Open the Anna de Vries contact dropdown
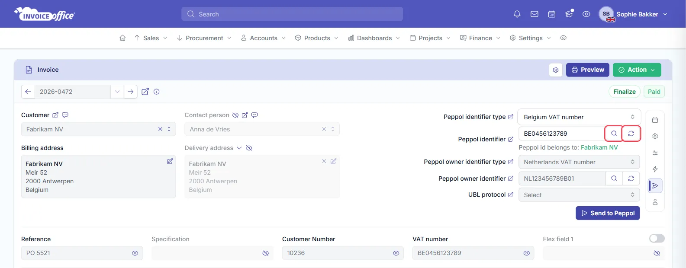Viewport: 686px width, 268px height. point(333,129)
